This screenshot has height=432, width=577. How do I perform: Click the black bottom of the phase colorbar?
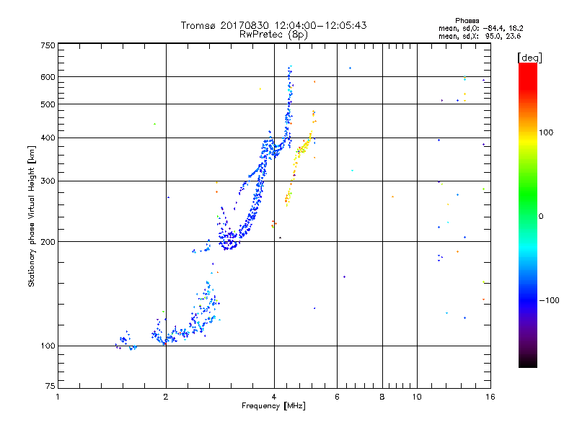(x=528, y=362)
